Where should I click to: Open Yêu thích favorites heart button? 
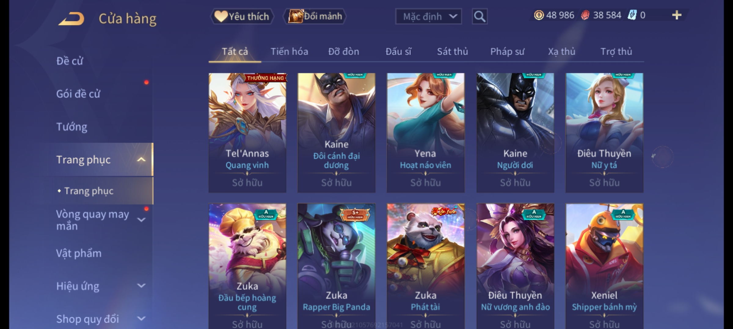tap(242, 16)
